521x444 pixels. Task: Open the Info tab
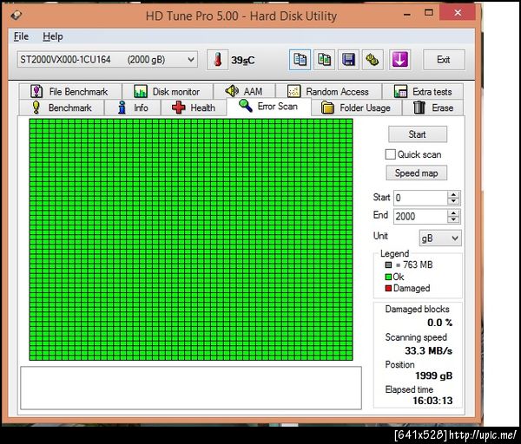click(x=133, y=108)
